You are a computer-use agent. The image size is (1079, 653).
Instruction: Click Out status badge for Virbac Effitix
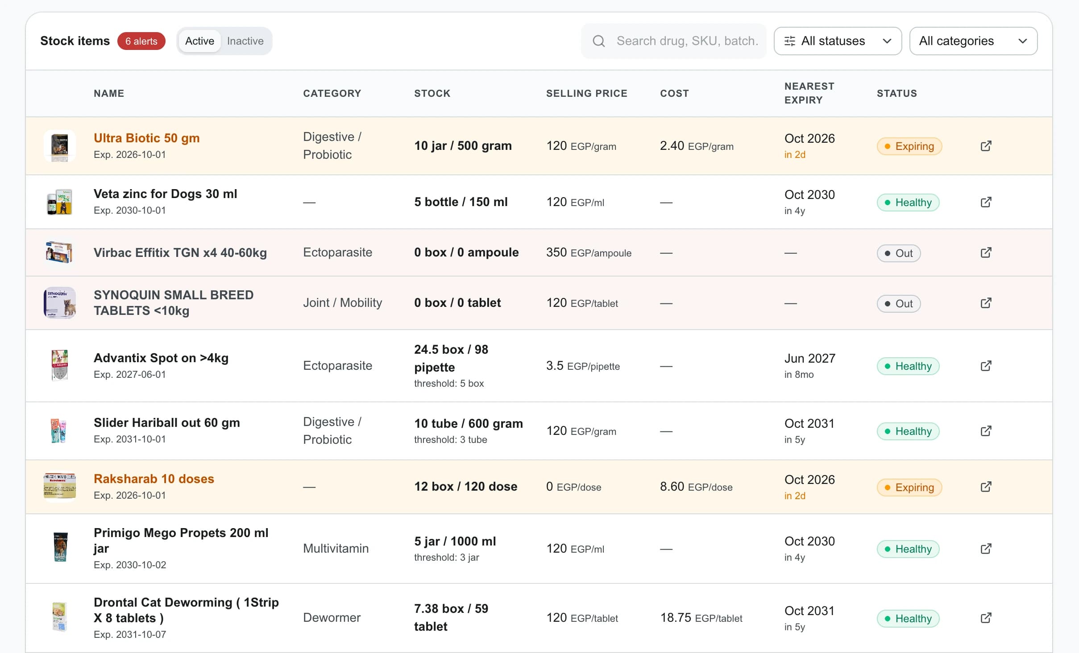tap(898, 253)
